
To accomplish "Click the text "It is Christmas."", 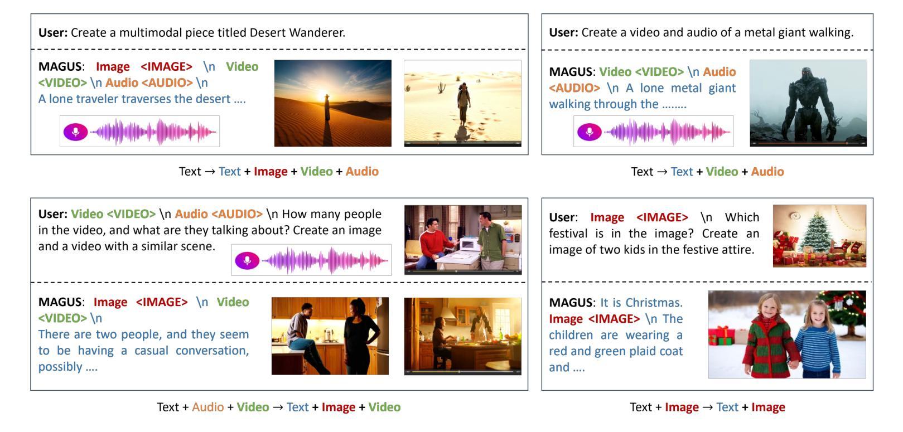I will [641, 303].
